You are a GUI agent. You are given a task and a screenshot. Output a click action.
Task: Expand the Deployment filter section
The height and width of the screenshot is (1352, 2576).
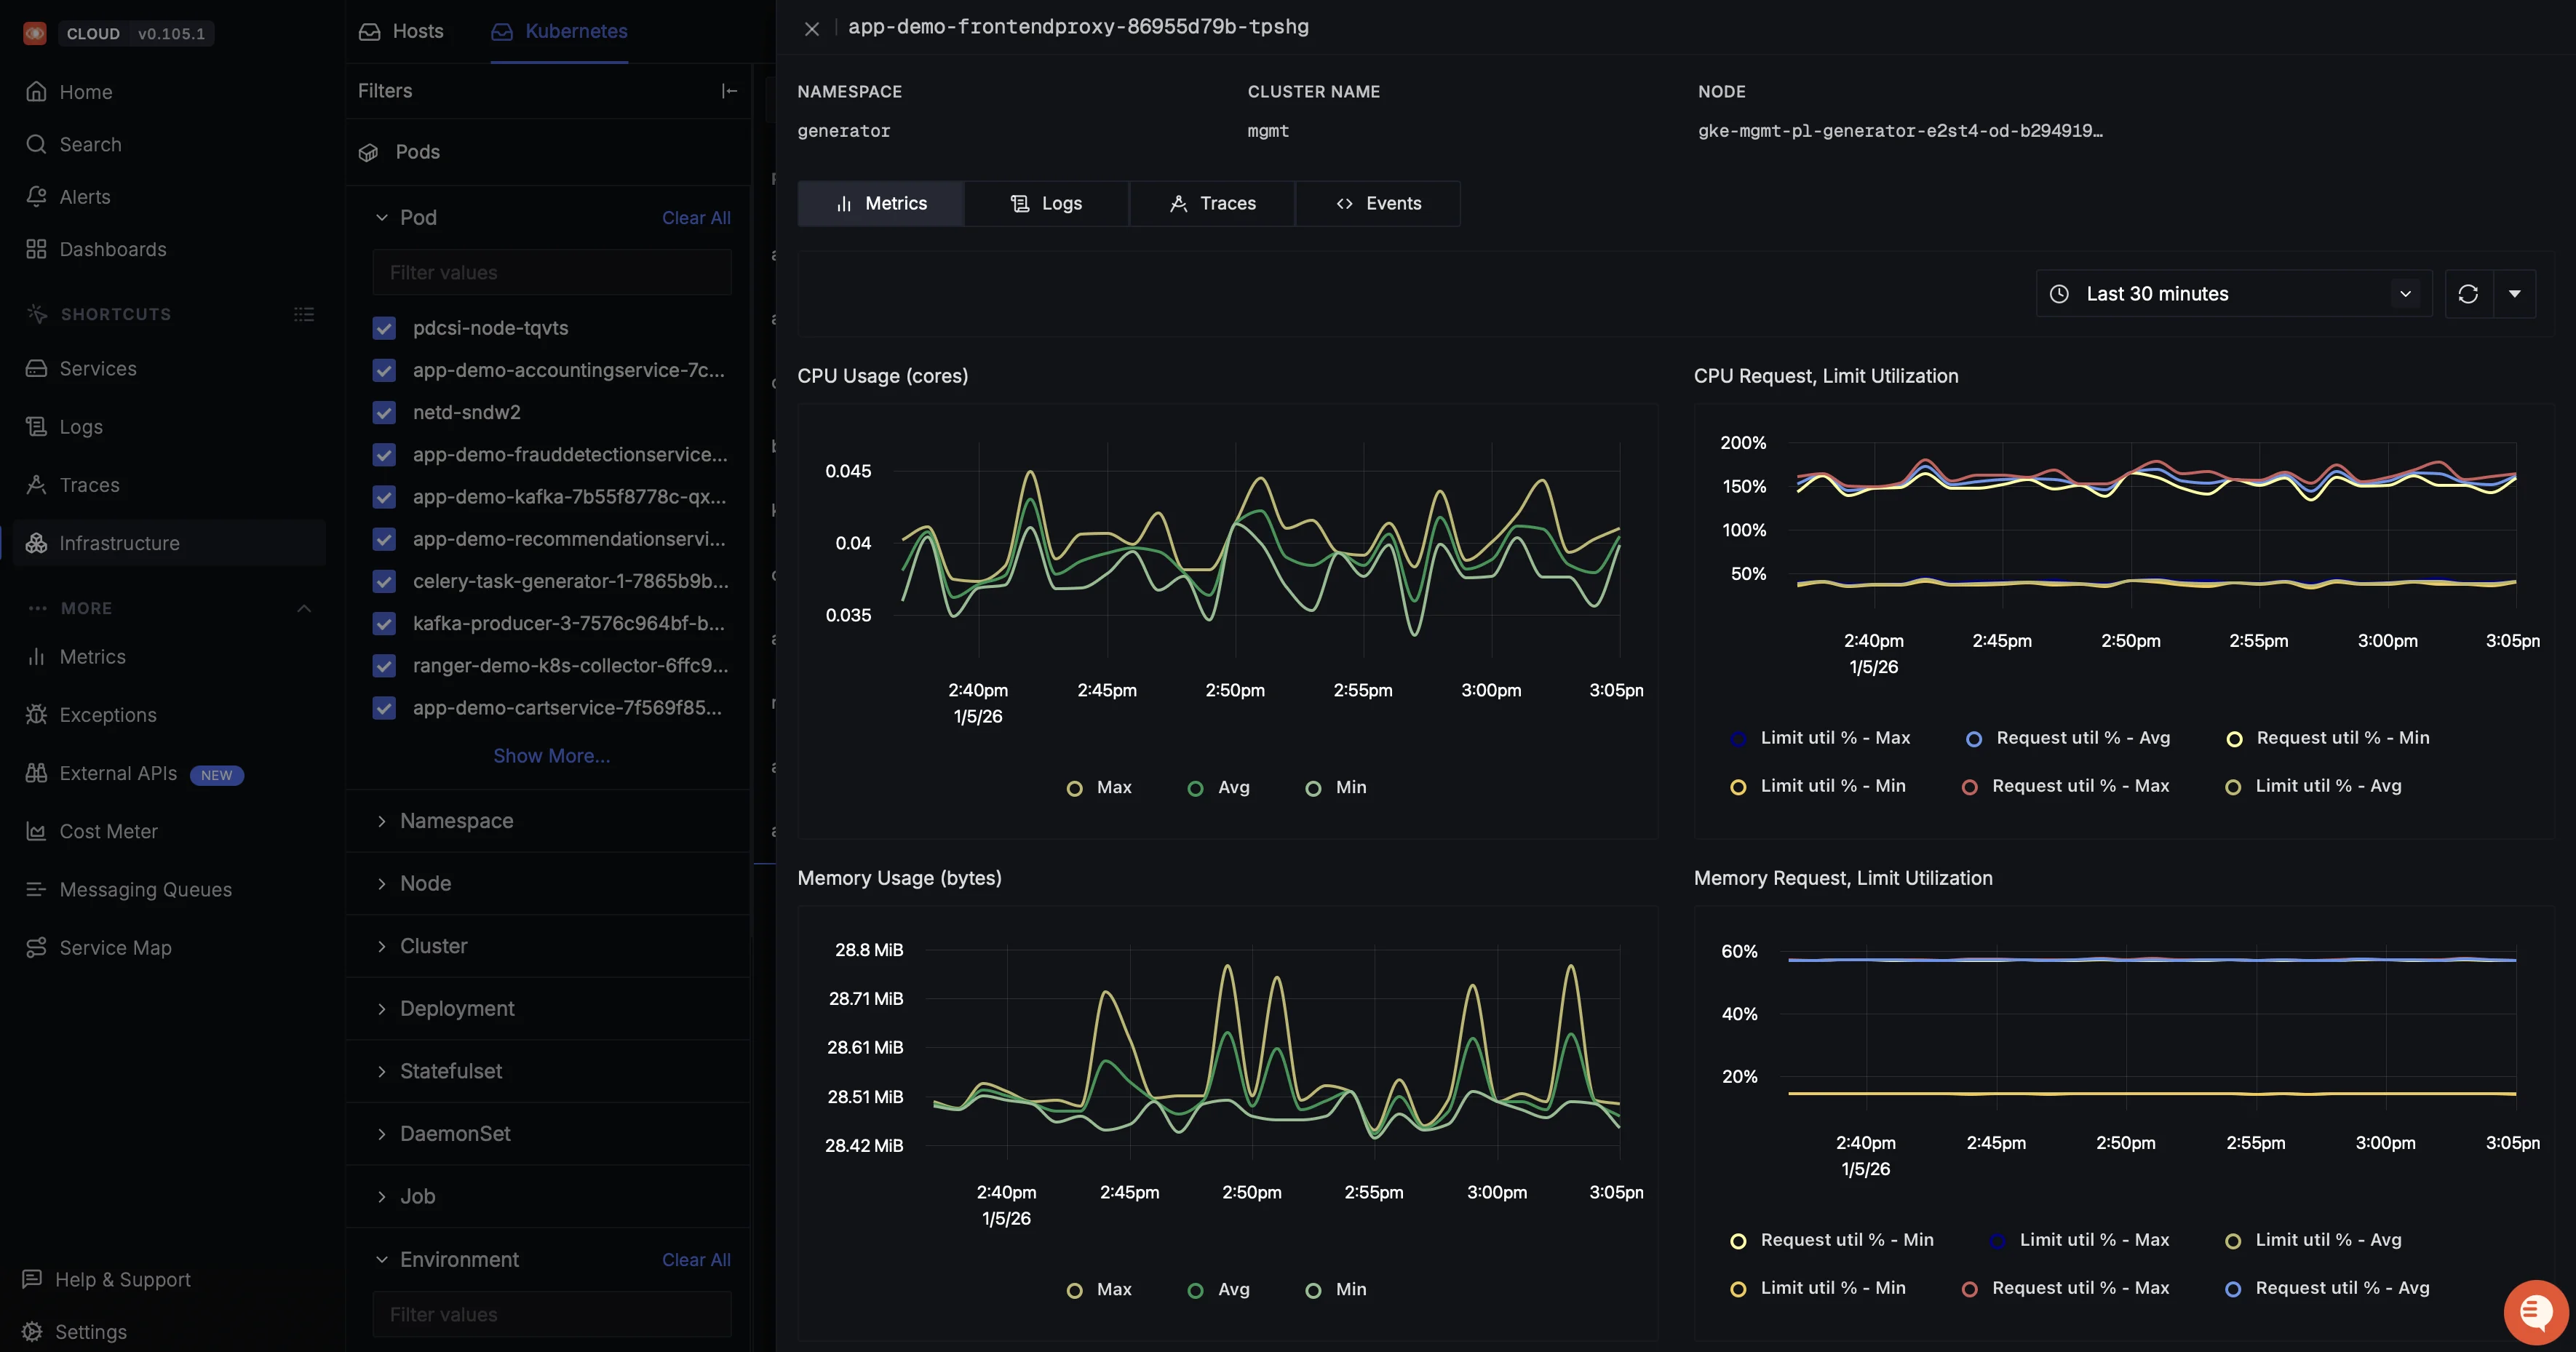(456, 1008)
